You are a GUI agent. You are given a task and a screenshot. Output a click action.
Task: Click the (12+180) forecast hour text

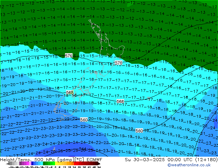coord(206,160)
